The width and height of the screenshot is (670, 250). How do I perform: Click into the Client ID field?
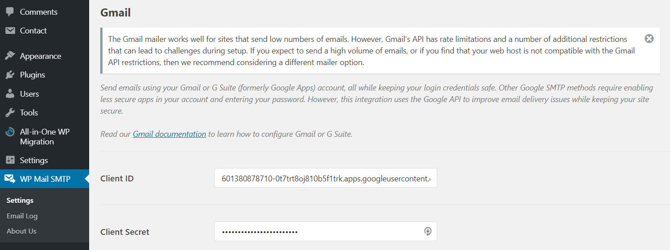click(325, 178)
